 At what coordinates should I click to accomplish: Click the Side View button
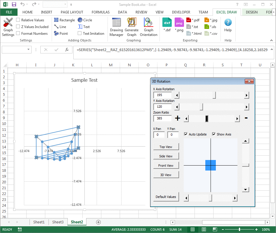tap(166, 156)
